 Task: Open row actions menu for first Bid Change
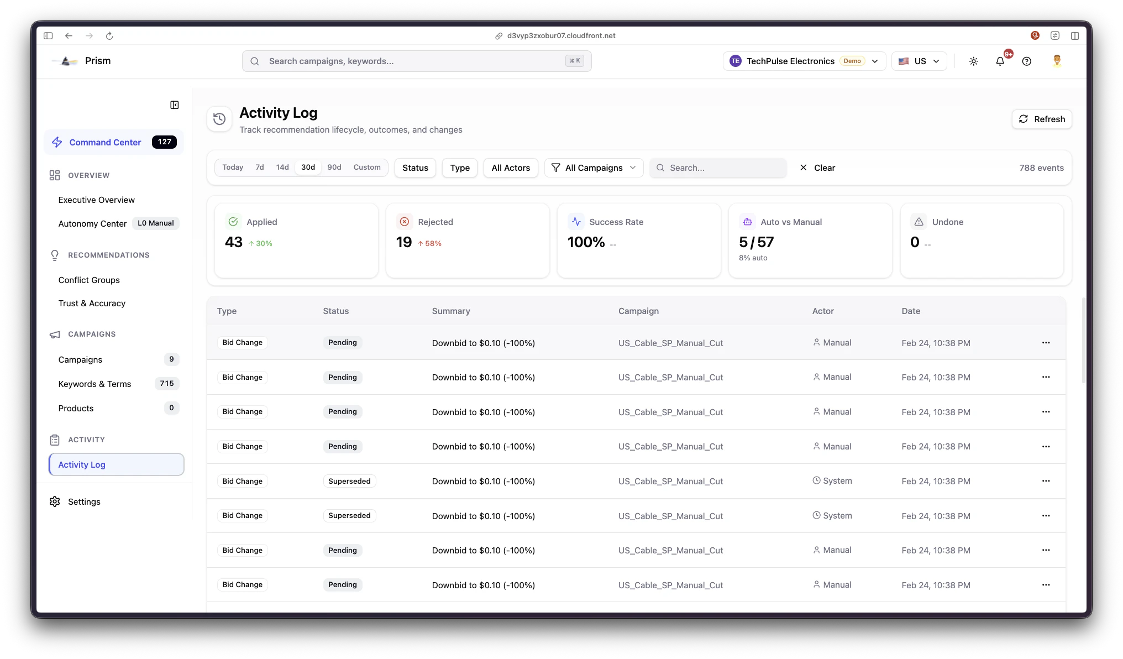pyautogui.click(x=1046, y=343)
